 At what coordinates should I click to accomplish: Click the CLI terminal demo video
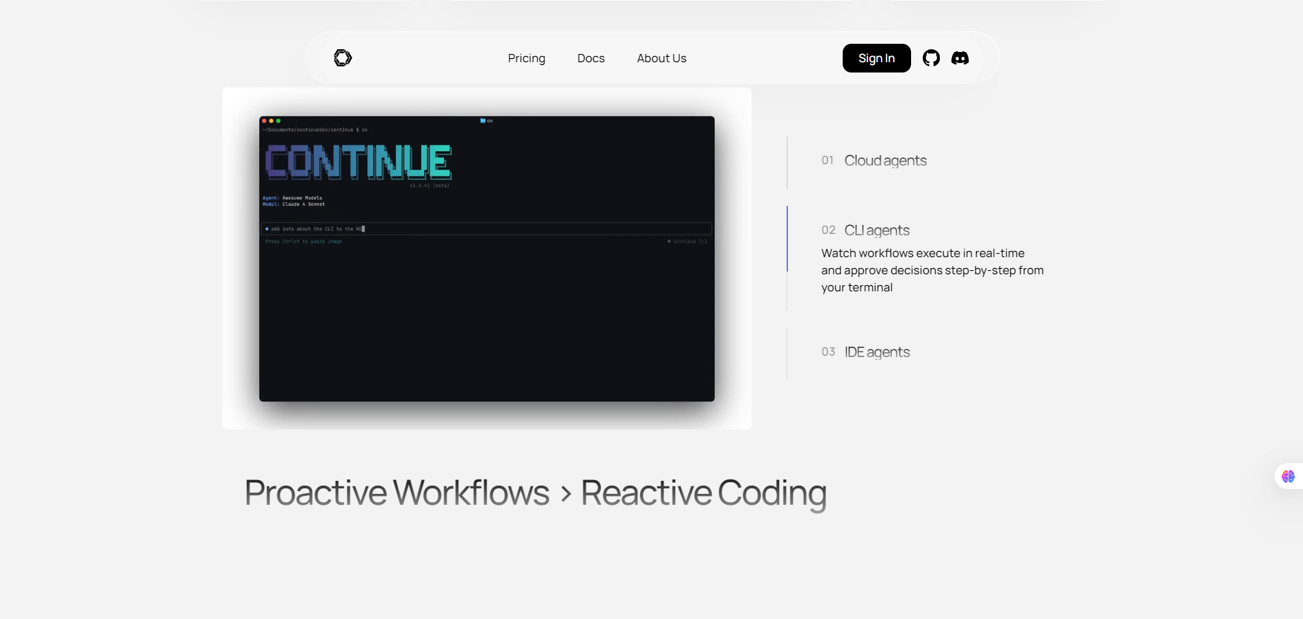pyautogui.click(x=487, y=259)
